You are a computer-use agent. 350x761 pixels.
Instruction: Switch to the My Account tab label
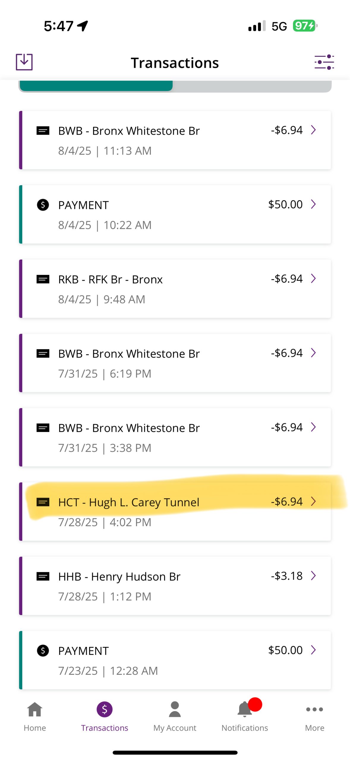point(175,728)
